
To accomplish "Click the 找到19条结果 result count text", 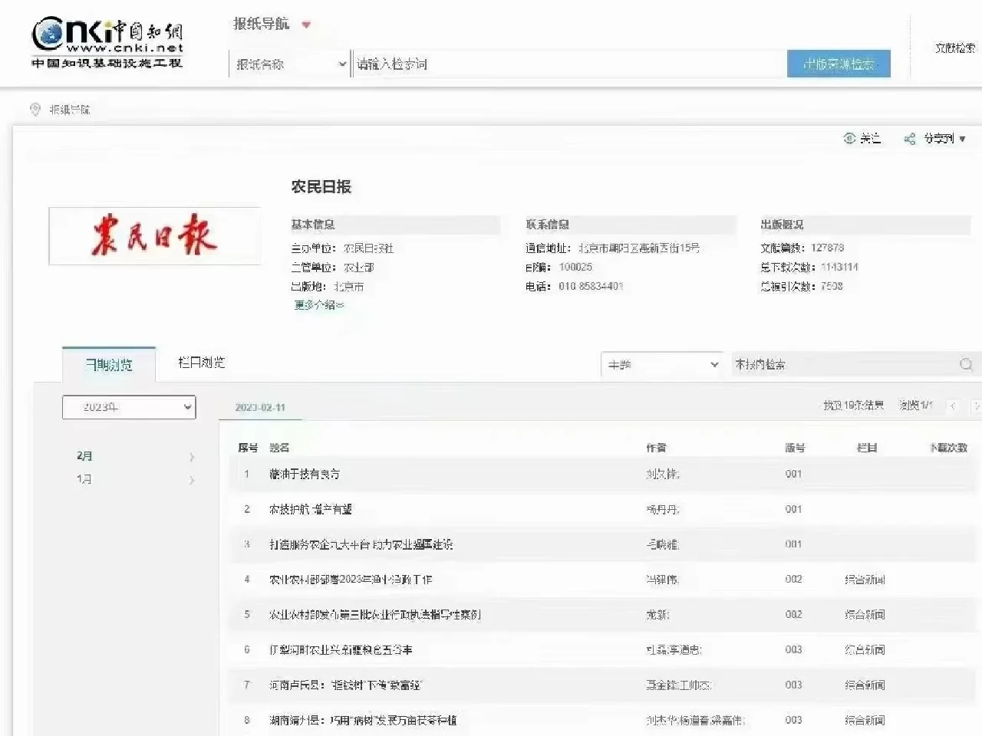I will (853, 405).
